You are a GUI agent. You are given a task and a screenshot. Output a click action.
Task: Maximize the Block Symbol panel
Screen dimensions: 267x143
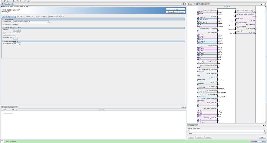point(266,4)
